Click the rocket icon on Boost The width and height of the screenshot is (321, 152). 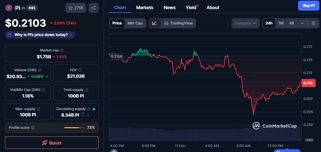pos(44,143)
